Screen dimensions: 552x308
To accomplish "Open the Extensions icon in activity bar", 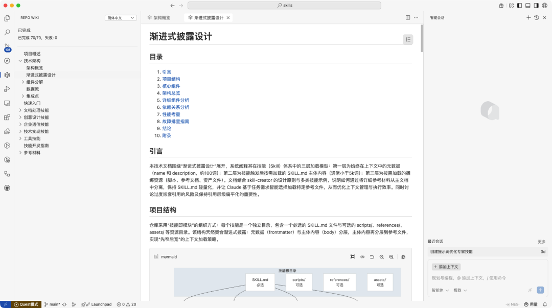I will [x=7, y=117].
